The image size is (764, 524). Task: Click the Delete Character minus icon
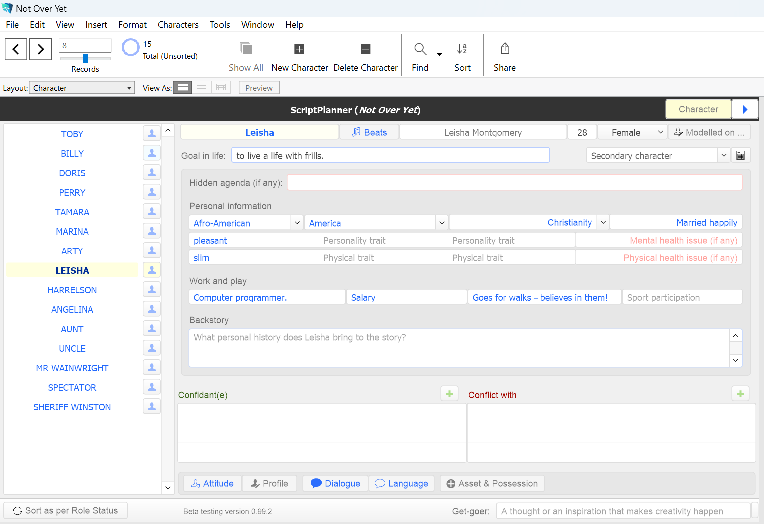click(365, 49)
